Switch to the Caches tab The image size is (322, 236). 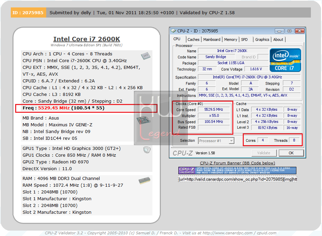pyautogui.click(x=194, y=40)
